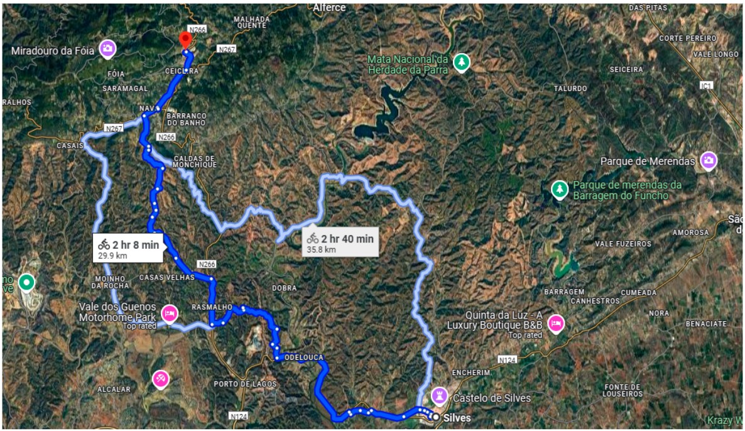Viewport: 745px width, 431px height.
Task: Click Castelo de Silves place label
Action: [492, 398]
